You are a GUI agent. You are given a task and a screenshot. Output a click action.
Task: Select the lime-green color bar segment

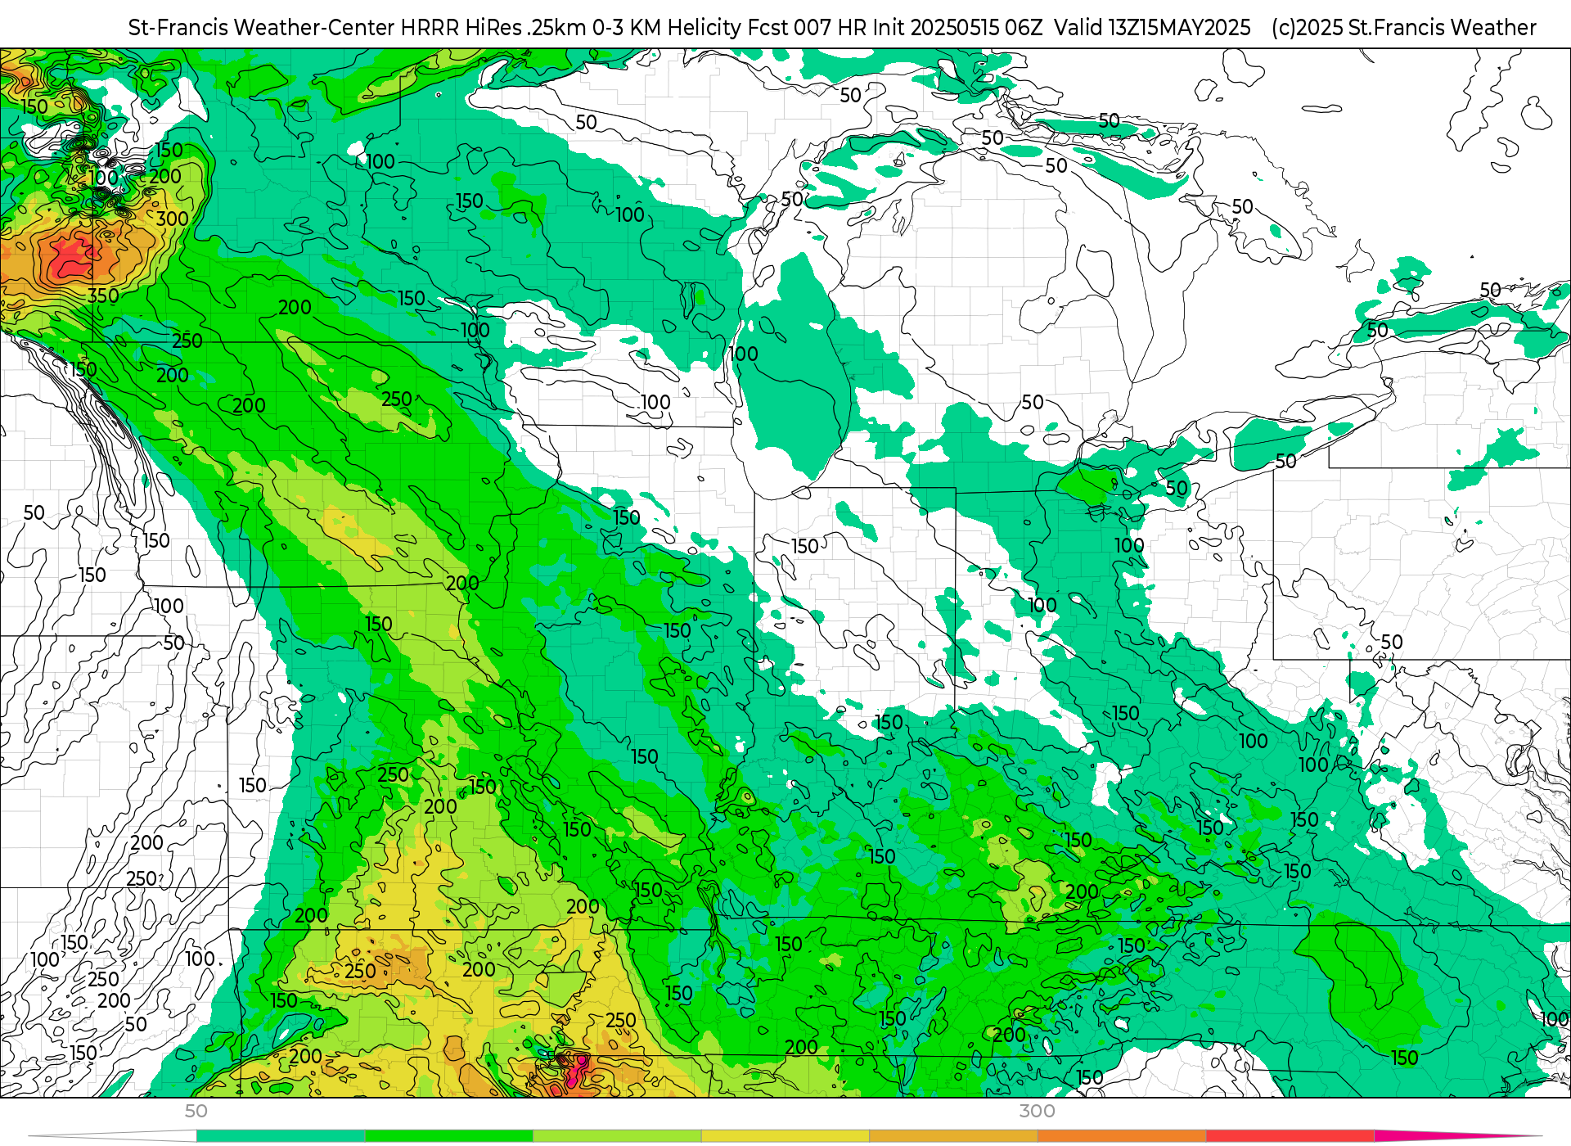tap(617, 1136)
